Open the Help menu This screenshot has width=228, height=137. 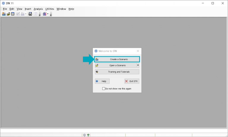(71, 9)
